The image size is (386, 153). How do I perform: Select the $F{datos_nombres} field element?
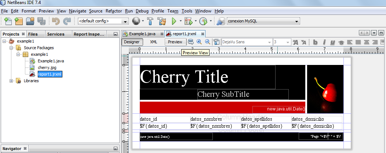(x=215, y=126)
